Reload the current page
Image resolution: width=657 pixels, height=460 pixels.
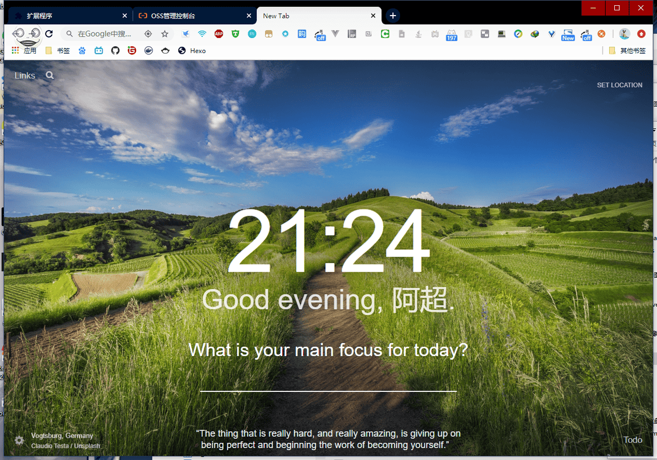tap(48, 34)
